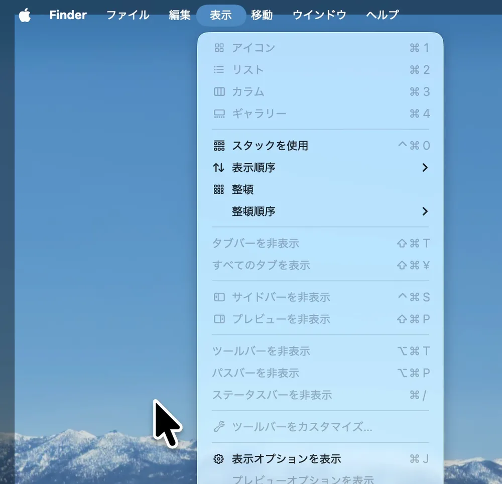Click ツールバーを非表示 in the menu
Screen dimensions: 502x484
tap(320, 351)
